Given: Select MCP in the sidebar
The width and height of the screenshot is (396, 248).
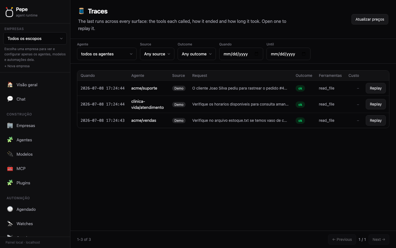Looking at the screenshot, I should 35,168.
